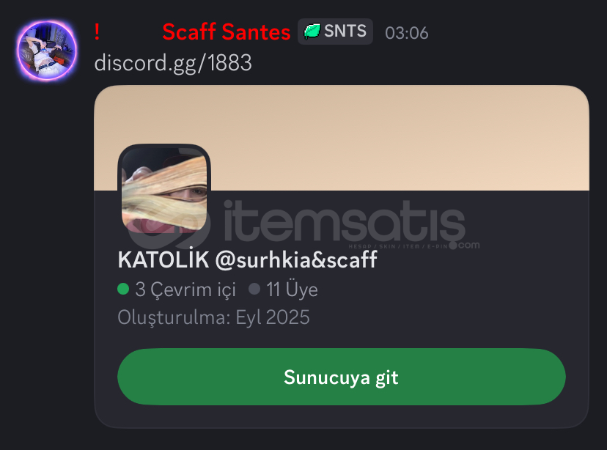Viewport: 607px width, 450px height.
Task: Click the red exclamation mark before the username
Action: [97, 32]
